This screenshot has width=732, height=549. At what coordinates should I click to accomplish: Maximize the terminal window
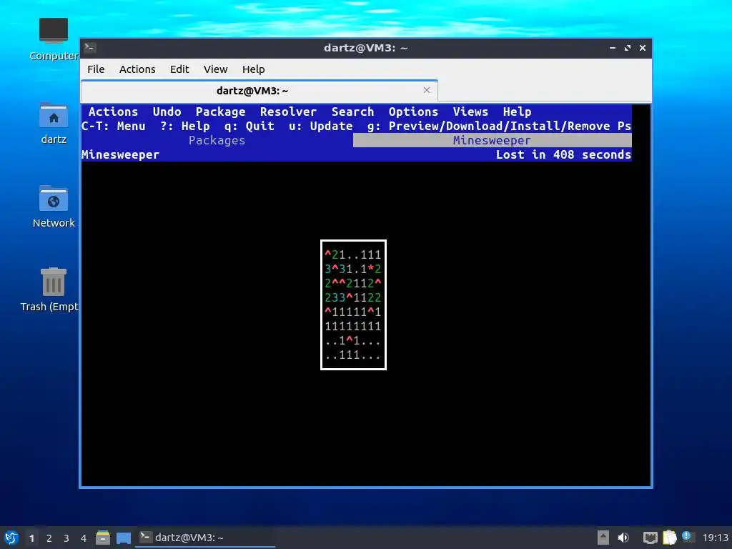(628, 48)
